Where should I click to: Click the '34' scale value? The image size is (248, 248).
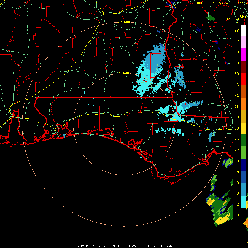pyautogui.click(x=237, y=117)
